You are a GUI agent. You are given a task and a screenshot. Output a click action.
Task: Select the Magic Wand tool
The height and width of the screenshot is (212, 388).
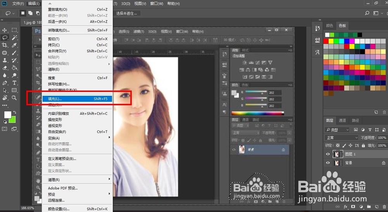point(14,38)
